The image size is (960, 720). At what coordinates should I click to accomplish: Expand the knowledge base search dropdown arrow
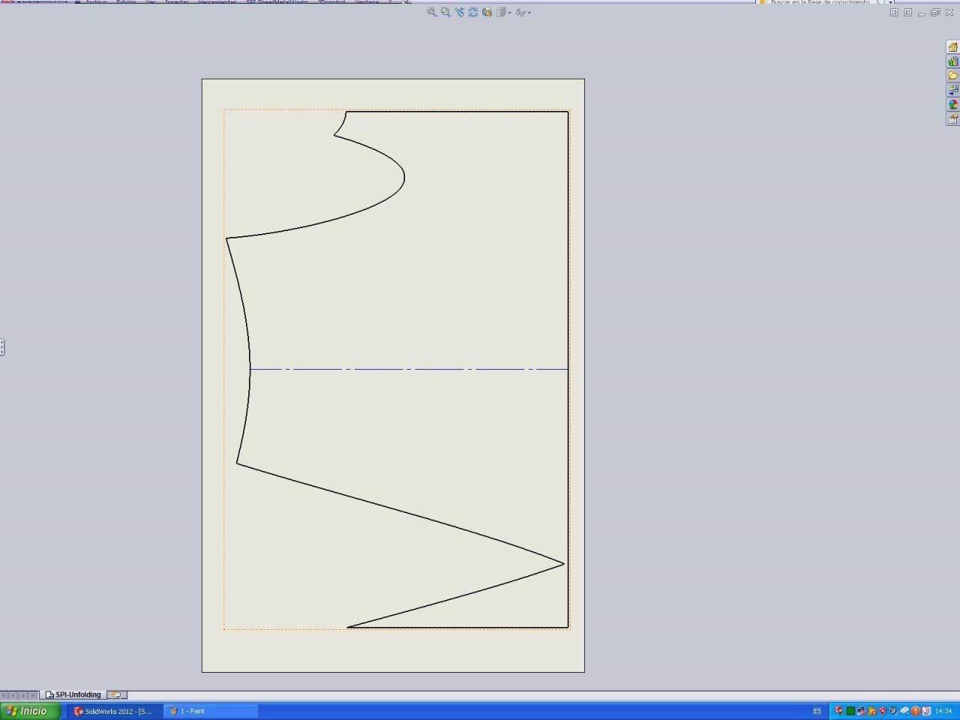(x=891, y=2)
